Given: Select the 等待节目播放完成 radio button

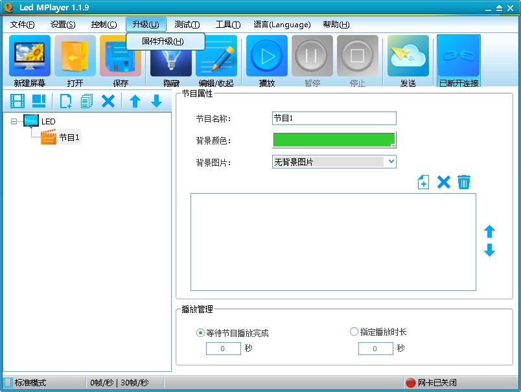Looking at the screenshot, I should [200, 332].
